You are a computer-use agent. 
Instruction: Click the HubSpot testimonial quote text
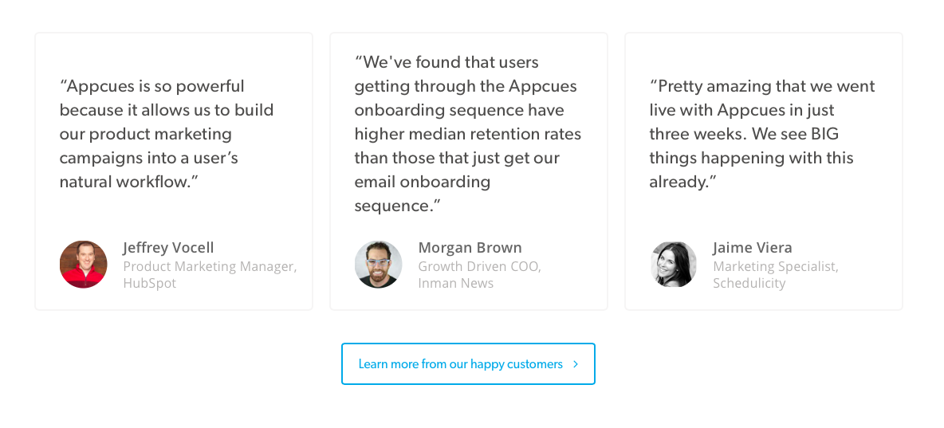(x=167, y=134)
